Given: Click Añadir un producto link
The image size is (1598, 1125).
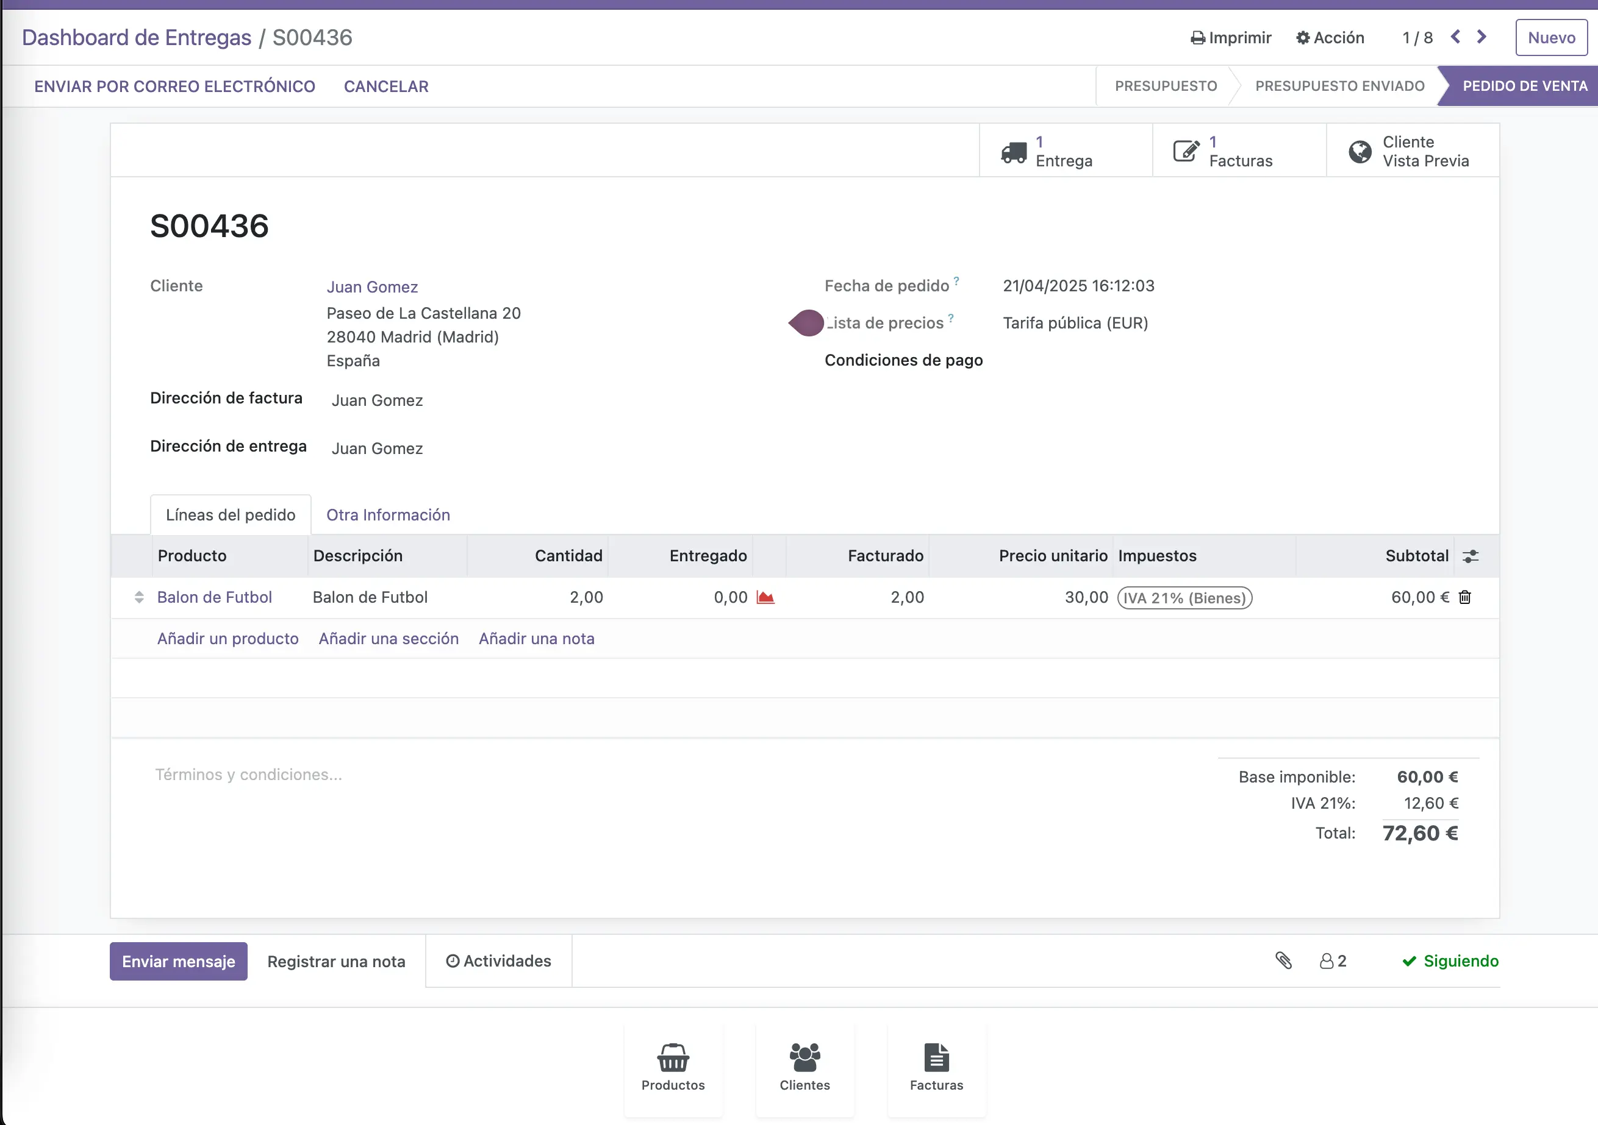Looking at the screenshot, I should click(x=228, y=639).
